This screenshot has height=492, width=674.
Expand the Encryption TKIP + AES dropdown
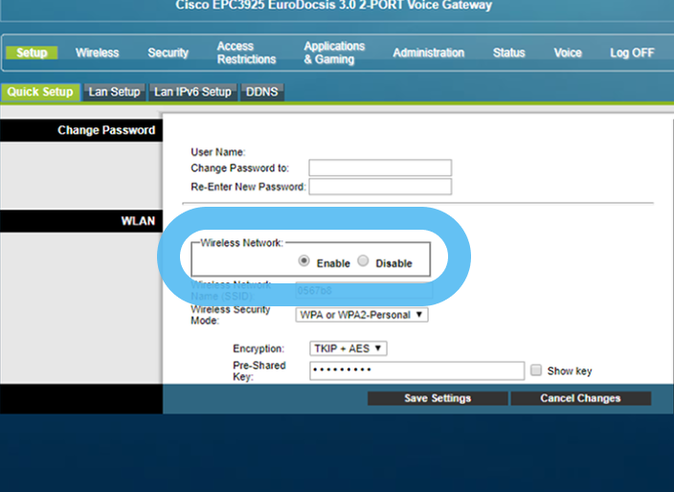[348, 348]
